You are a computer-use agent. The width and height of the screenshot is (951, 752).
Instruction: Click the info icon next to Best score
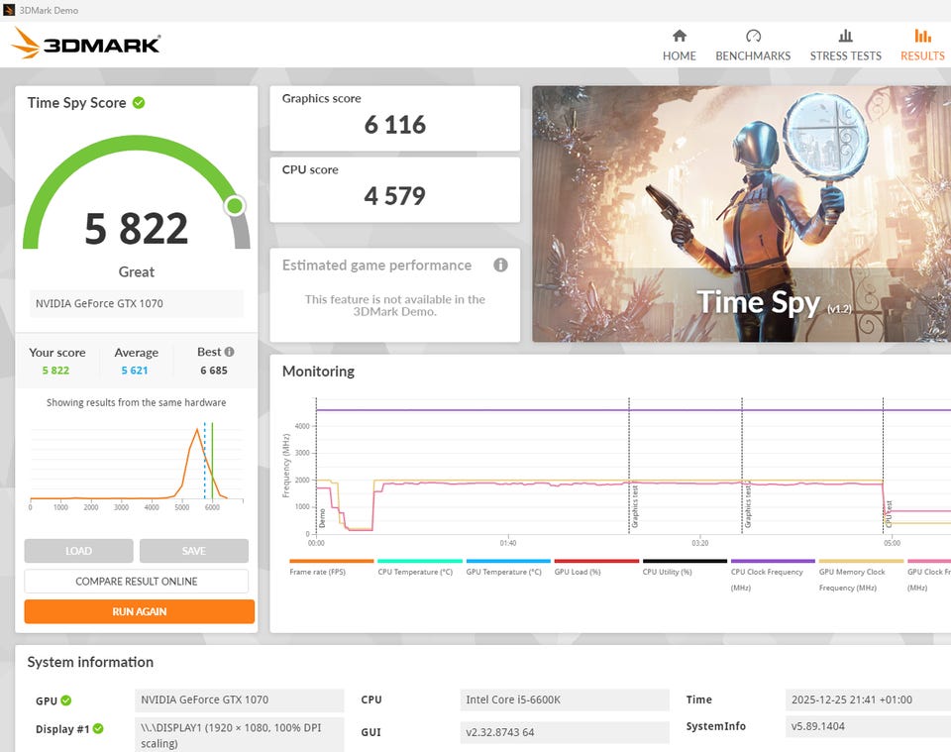(229, 352)
